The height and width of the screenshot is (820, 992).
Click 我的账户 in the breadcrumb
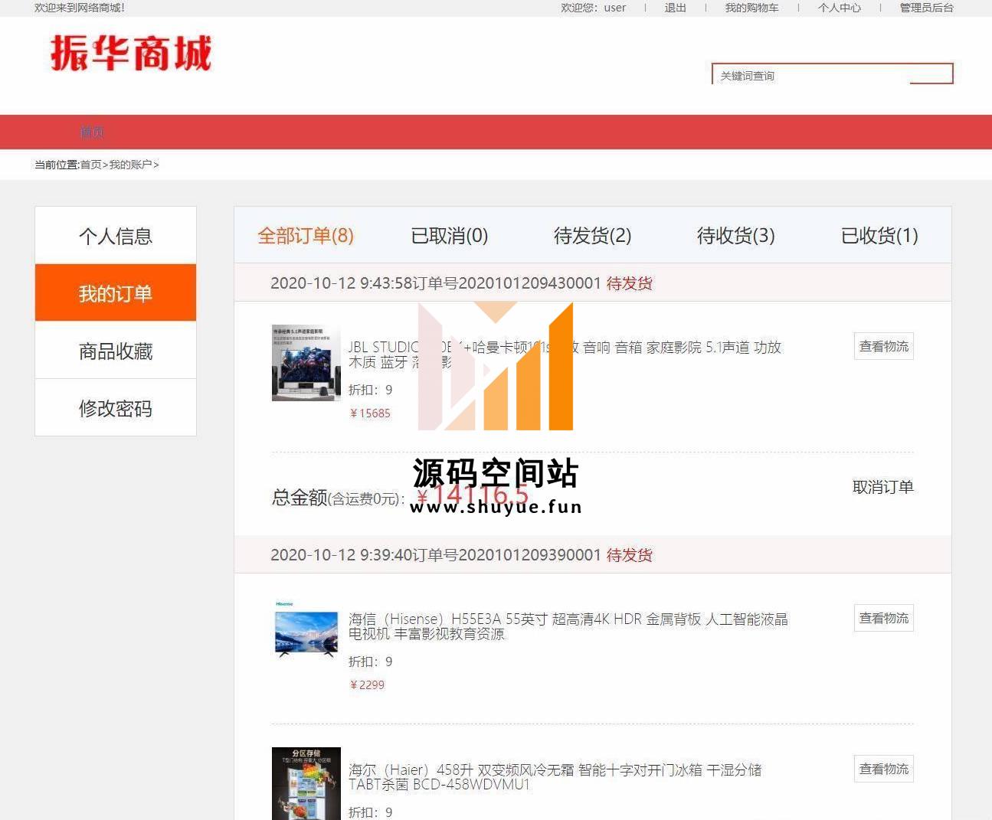point(130,165)
